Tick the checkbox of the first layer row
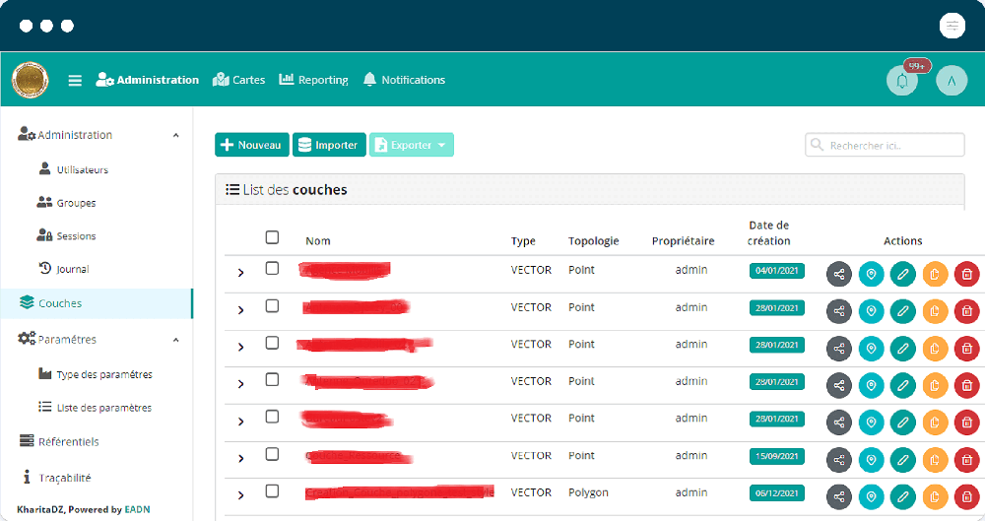This screenshot has height=521, width=985. click(x=272, y=268)
